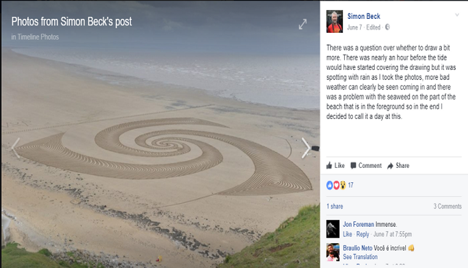The width and height of the screenshot is (468, 268).
Task: Reply to Jon Foreman's comment
Action: click(363, 235)
